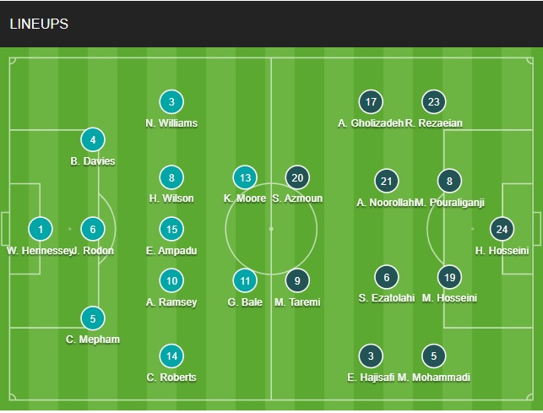The height and width of the screenshot is (413, 543).
Task: Open H. Wilson's number 8 marker
Action: click(x=171, y=177)
